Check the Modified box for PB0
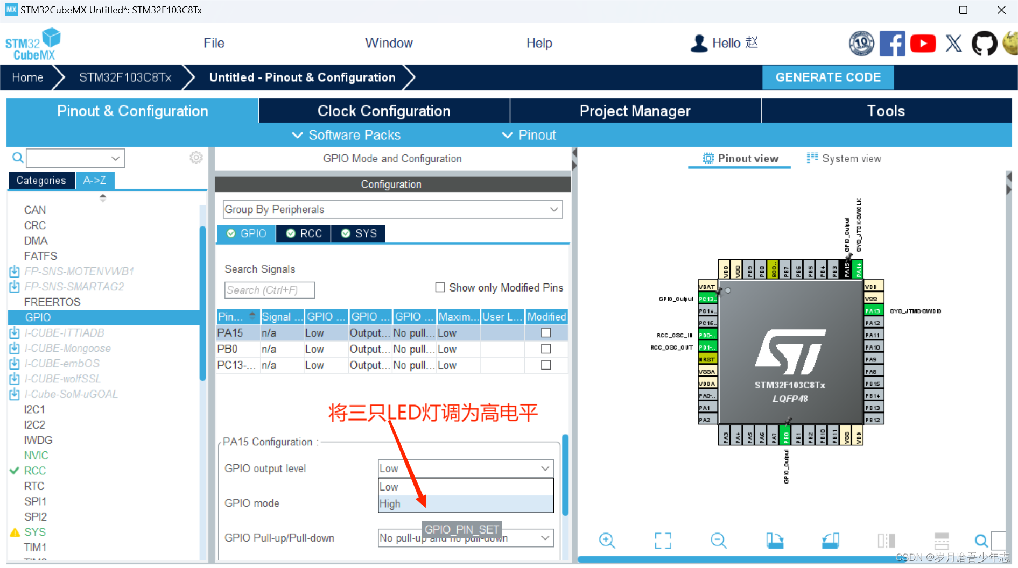1018x568 pixels. [x=546, y=349]
